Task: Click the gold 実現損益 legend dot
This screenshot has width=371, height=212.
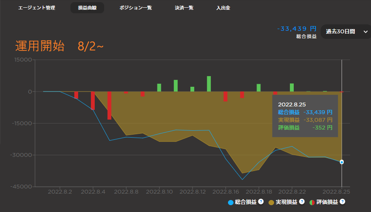Action: (x=272, y=203)
